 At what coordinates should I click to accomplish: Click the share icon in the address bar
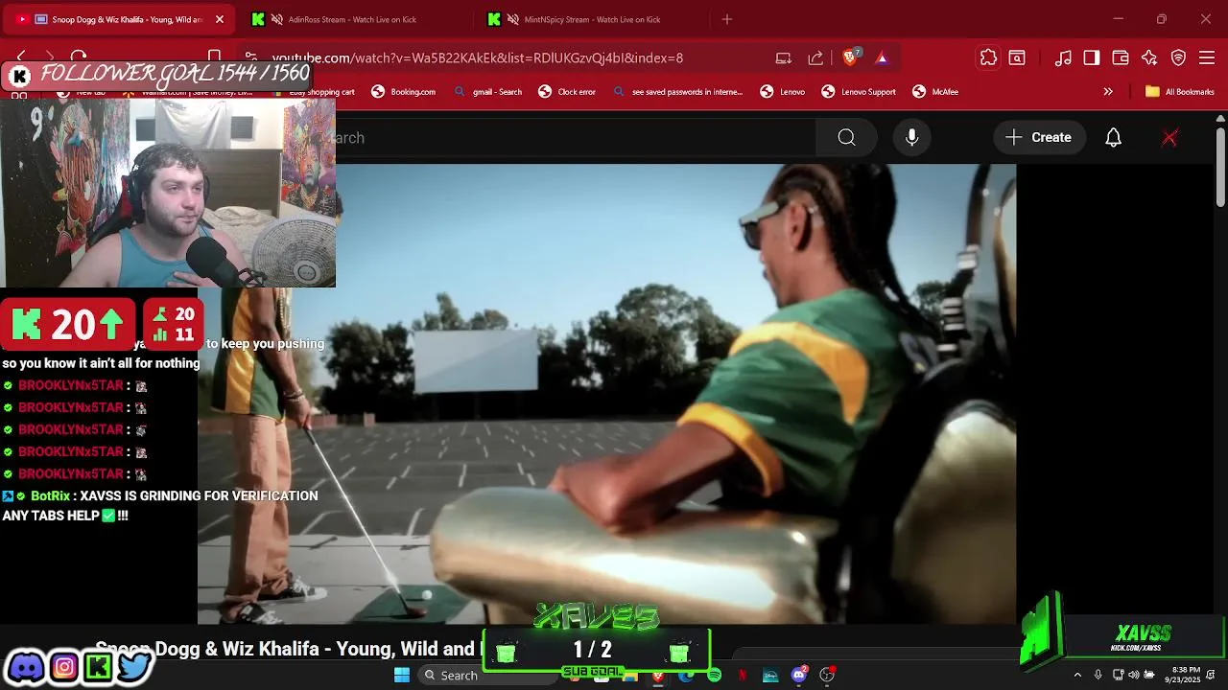point(815,57)
